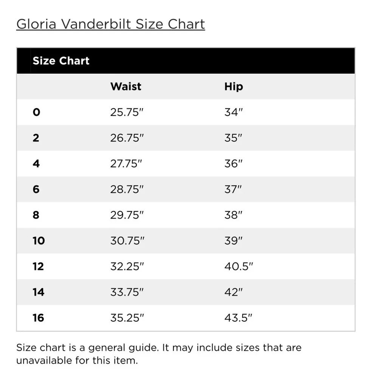Select the 32.25" waist measurement
The image size is (378, 378).
[x=127, y=266]
